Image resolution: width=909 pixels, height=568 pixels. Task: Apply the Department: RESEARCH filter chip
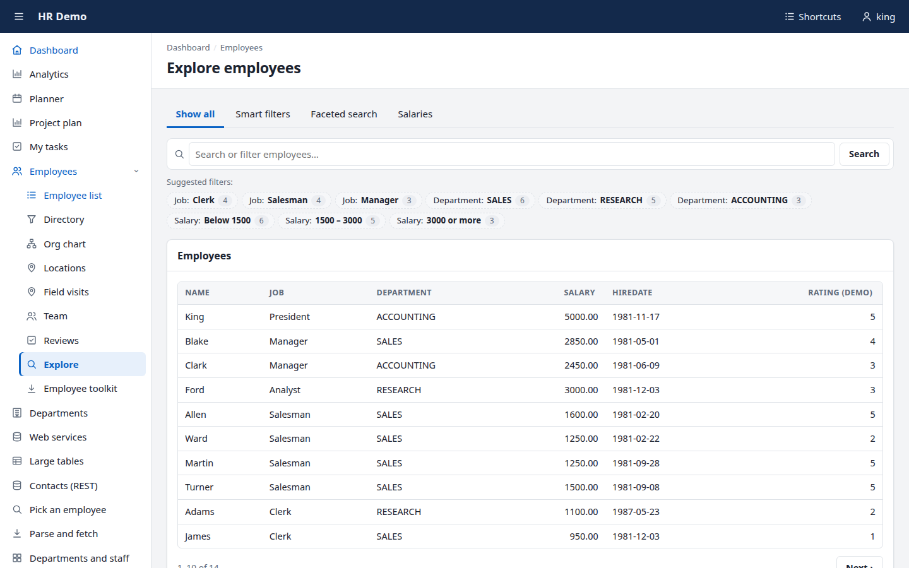(x=602, y=201)
